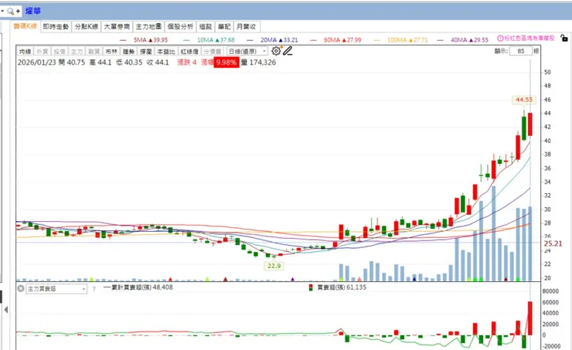The width and height of the screenshot is (572, 350).
Task: Open the 日線(還原) period dropdown
Action: tap(247, 52)
